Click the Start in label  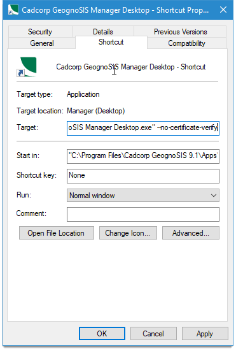tap(28, 155)
